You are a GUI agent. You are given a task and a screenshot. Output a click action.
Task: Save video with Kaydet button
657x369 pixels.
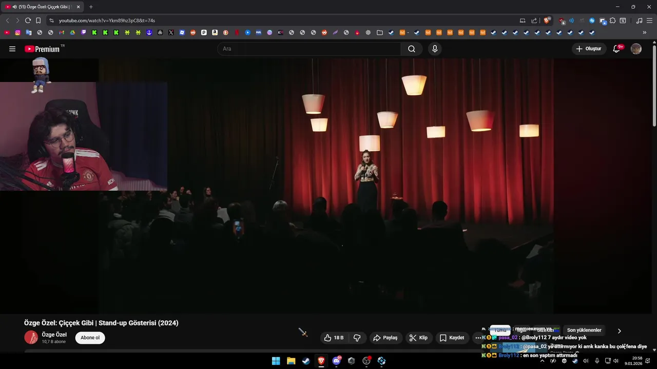pos(452,338)
